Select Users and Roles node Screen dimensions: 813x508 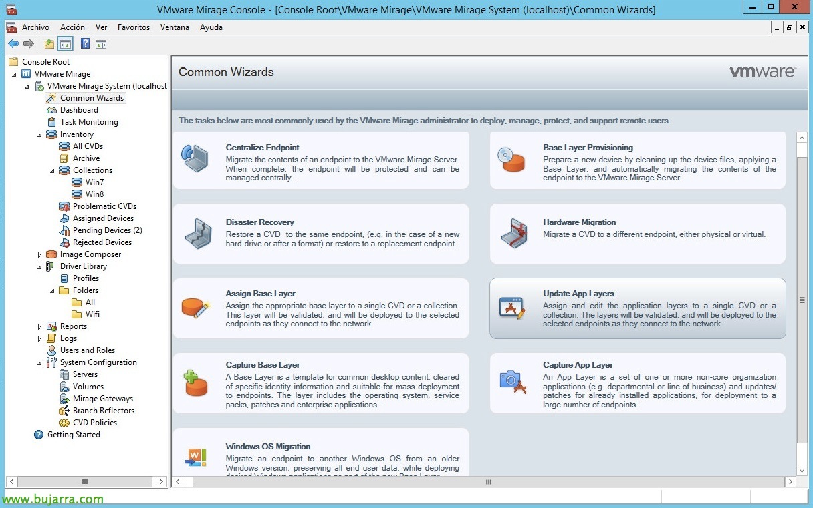click(88, 350)
